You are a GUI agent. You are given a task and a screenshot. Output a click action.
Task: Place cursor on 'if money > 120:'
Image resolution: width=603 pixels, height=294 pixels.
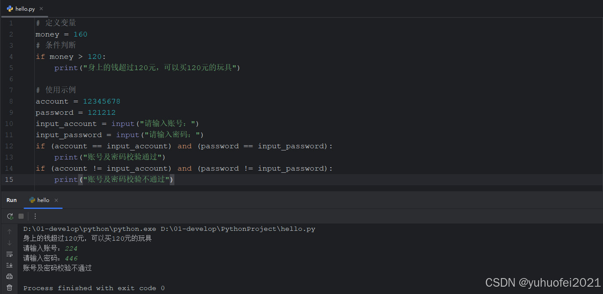pos(71,57)
